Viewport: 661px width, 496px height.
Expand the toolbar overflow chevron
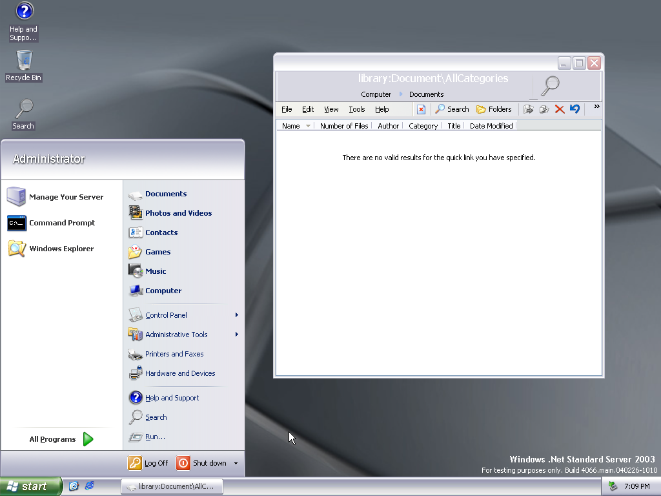[x=596, y=107]
